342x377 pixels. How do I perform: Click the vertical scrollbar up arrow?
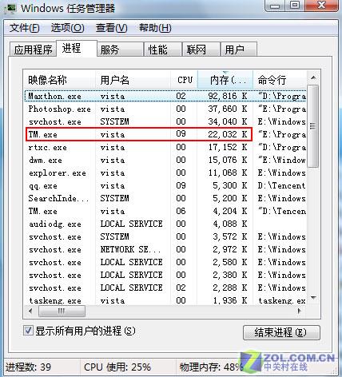[x=313, y=77]
